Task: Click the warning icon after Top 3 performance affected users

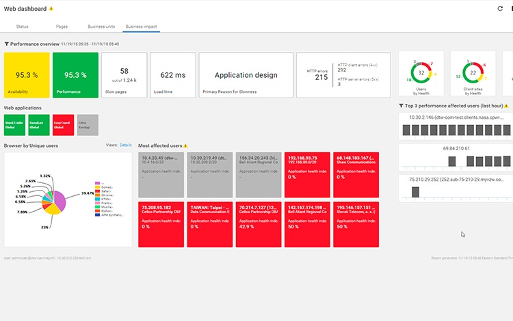Action: pyautogui.click(x=506, y=106)
